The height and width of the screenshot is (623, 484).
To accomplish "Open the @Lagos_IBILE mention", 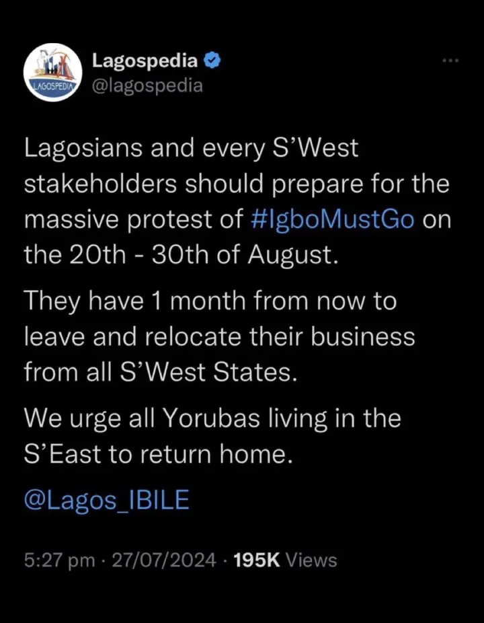I will [107, 501].
